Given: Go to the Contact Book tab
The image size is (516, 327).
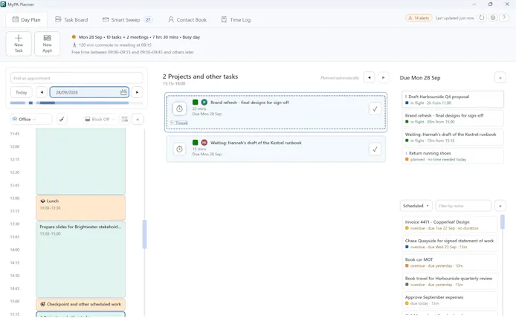Looking at the screenshot, I should [187, 20].
